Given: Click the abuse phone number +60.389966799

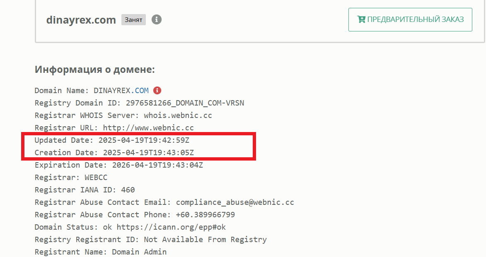Looking at the screenshot, I should tap(205, 214).
